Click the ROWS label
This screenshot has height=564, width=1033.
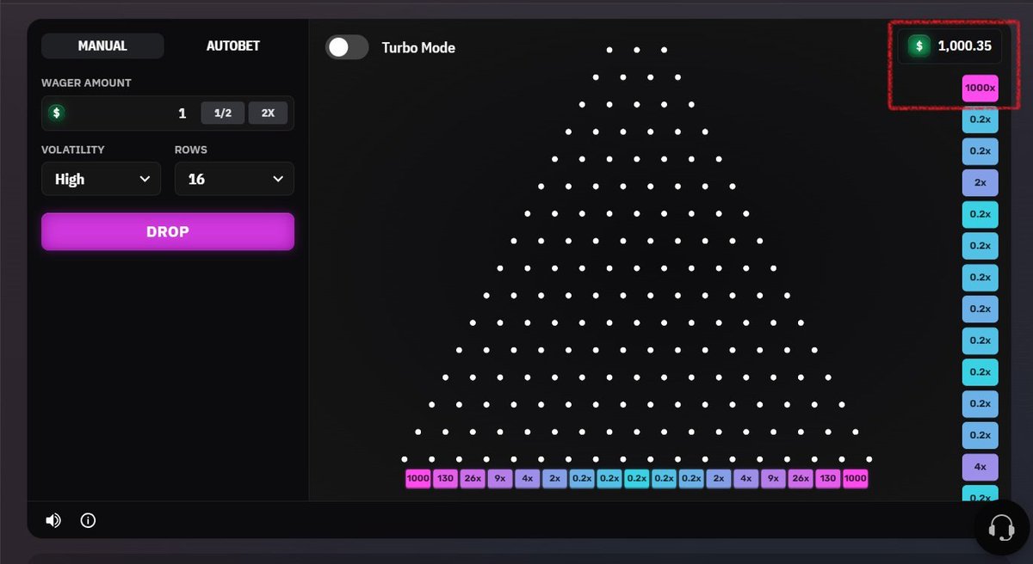tap(191, 150)
